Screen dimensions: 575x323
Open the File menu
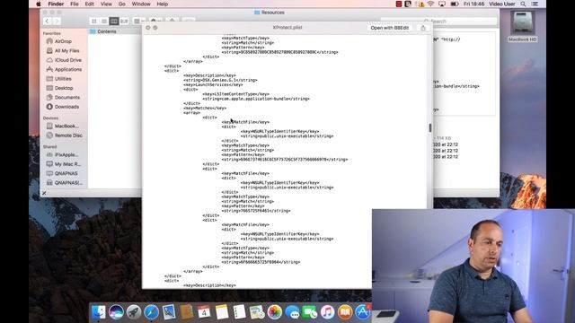[x=75, y=4]
